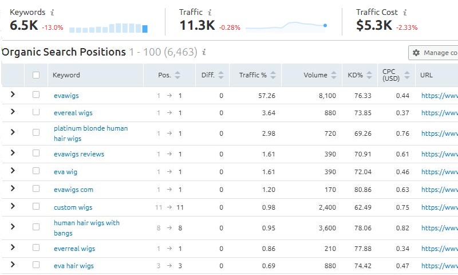Viewport: 458px width, 275px height.
Task: Open the custom wigs keyword link
Action: click(73, 207)
